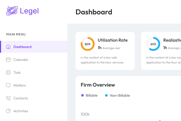Screen dimensions: 181x121
Task: Click the Task checklist icon
Action: pos(8,72)
